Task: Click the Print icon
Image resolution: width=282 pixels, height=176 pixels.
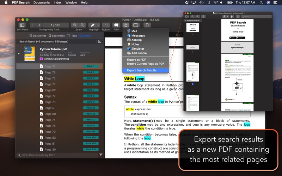Action: click(116, 25)
